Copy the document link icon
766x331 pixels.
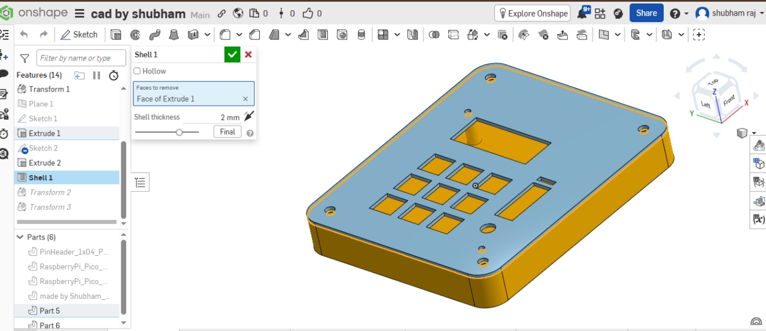coord(221,13)
